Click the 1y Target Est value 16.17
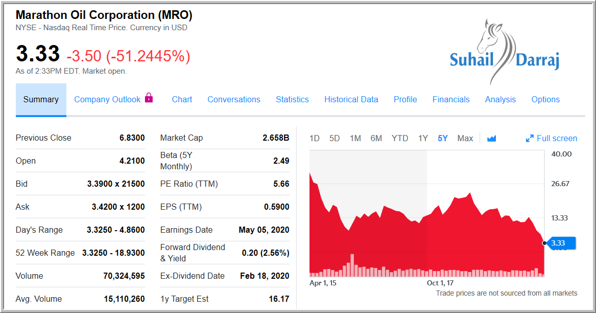 279,299
